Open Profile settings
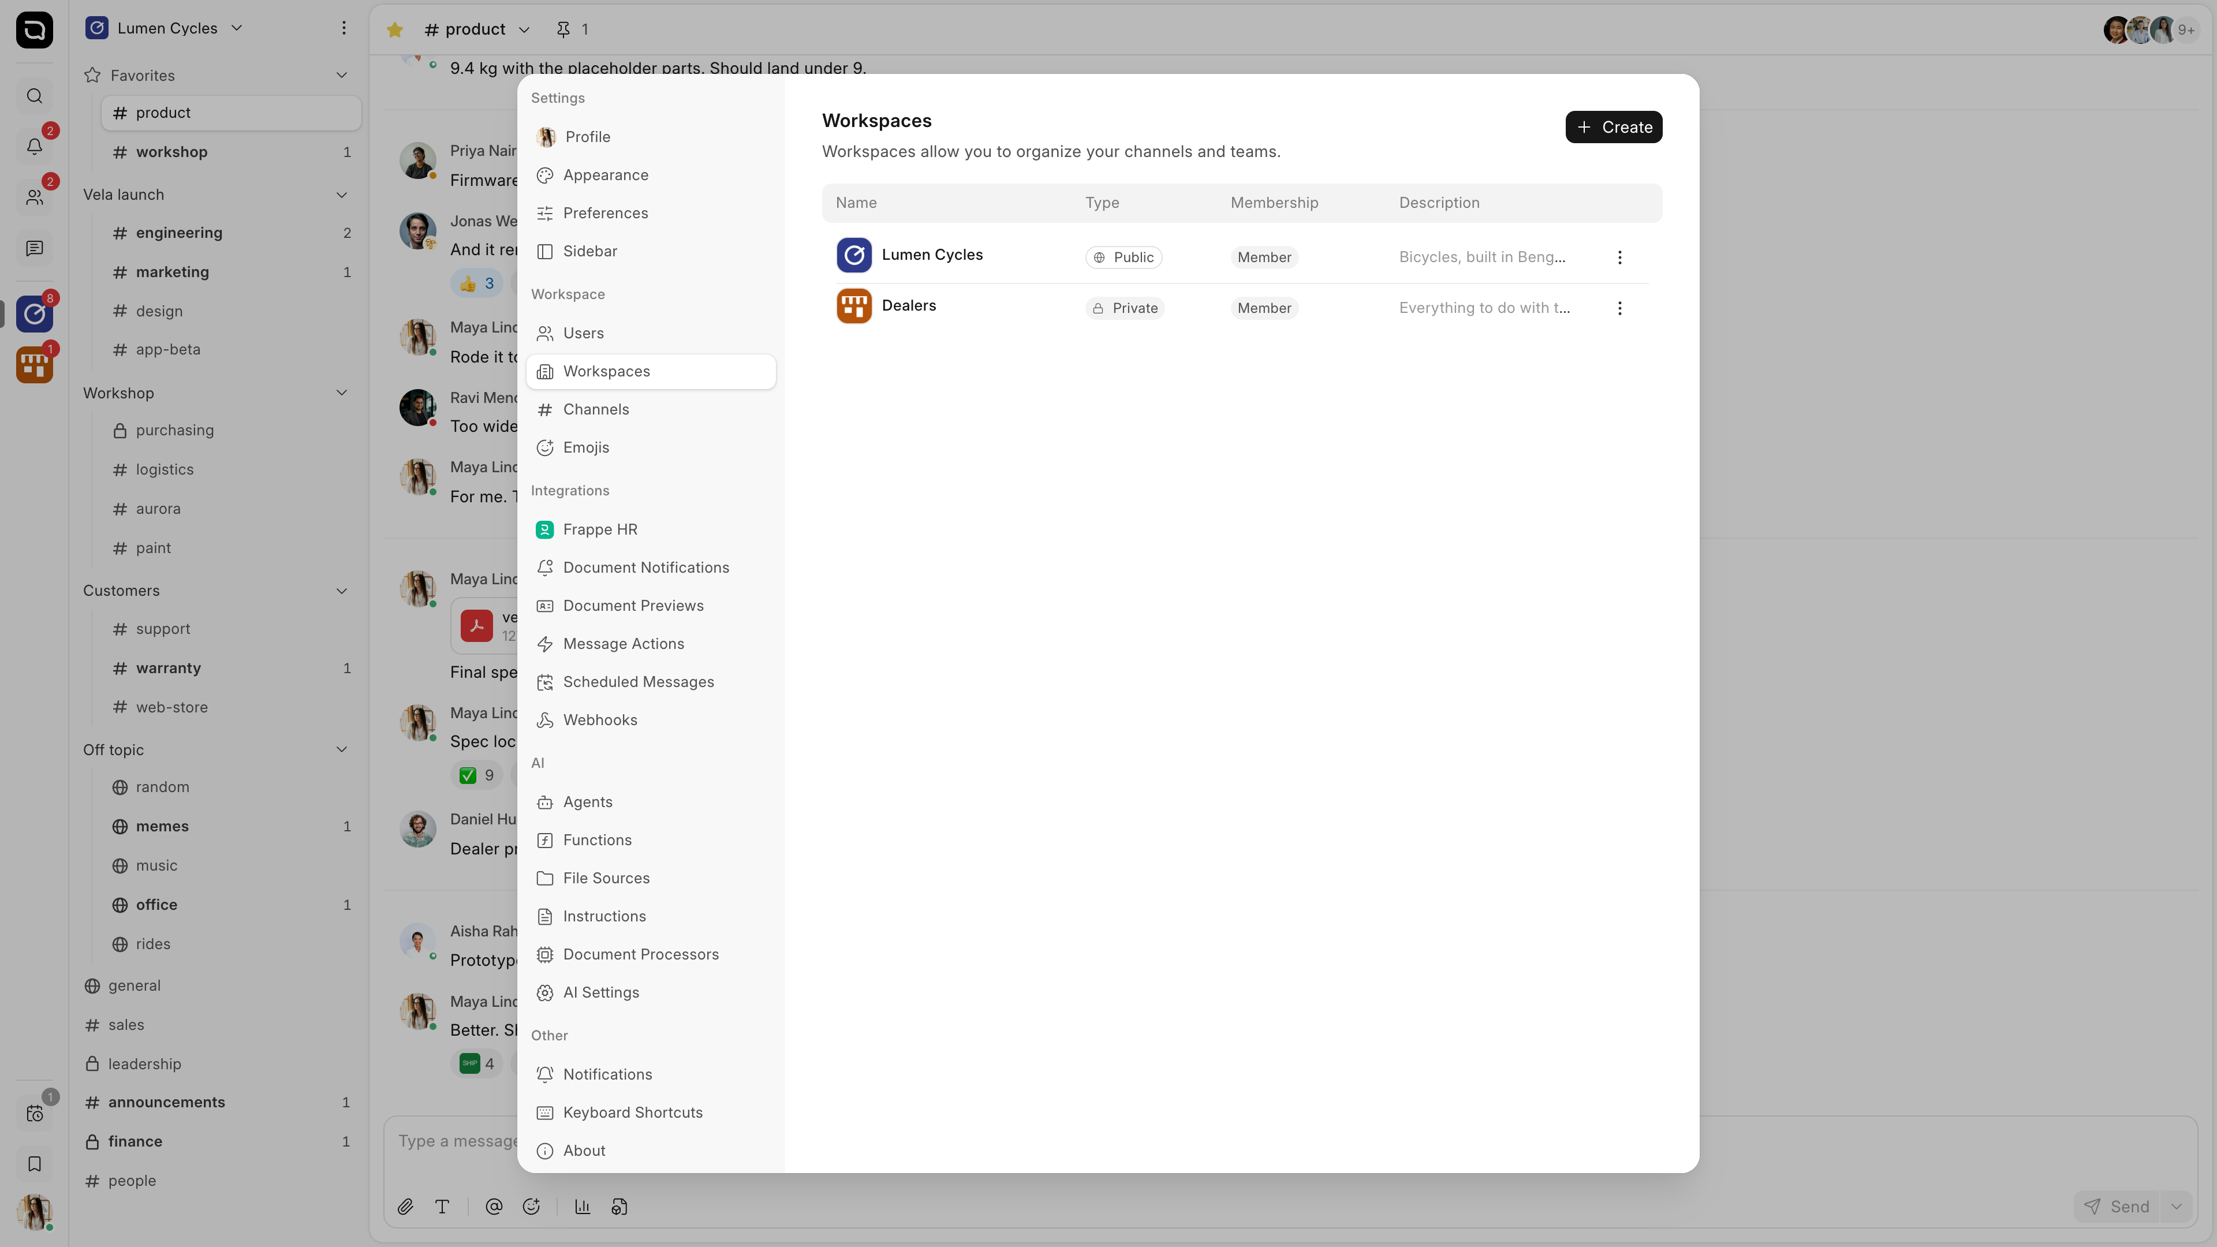 coord(651,138)
